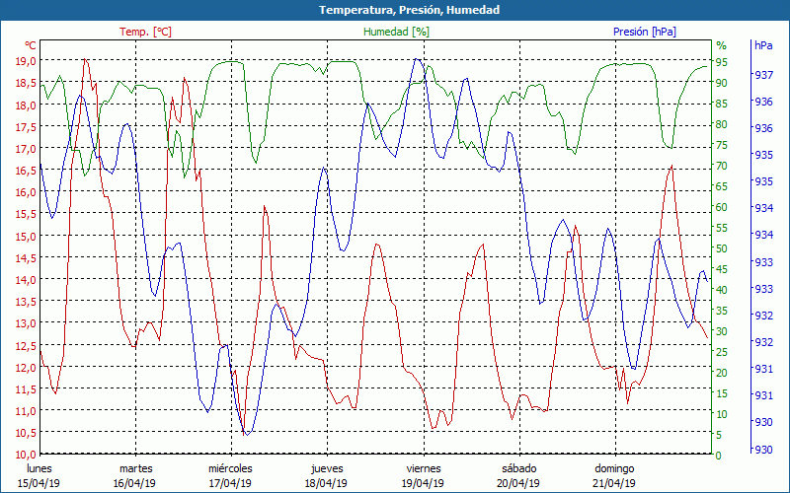Click "18,5" on the temperature axis
The height and width of the screenshot is (493, 790).
tap(26, 83)
